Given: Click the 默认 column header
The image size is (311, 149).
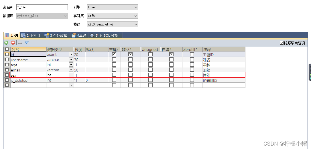Looking at the screenshot, I should [97, 49].
